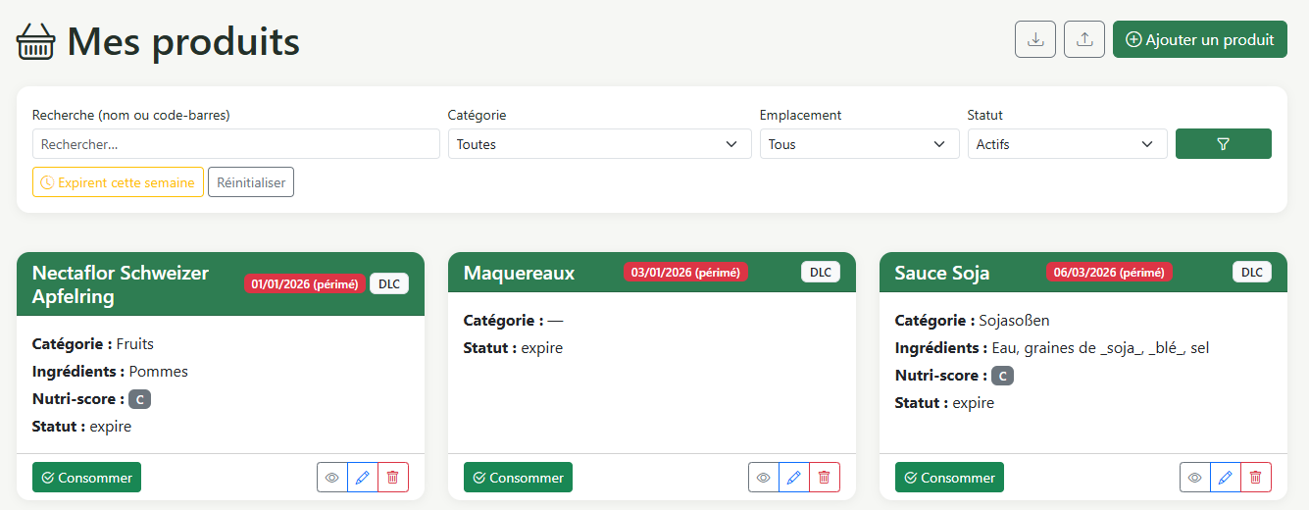This screenshot has height=510, width=1309.
Task: Click Nutri-score C badge on Nectaflor card
Action: (x=139, y=399)
